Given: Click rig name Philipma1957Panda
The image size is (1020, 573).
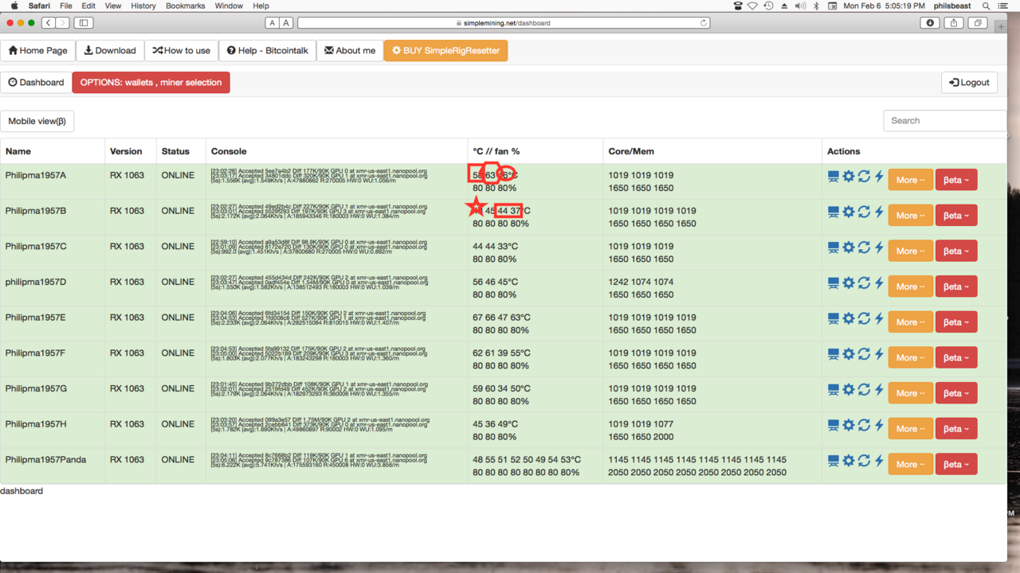Looking at the screenshot, I should (x=45, y=460).
